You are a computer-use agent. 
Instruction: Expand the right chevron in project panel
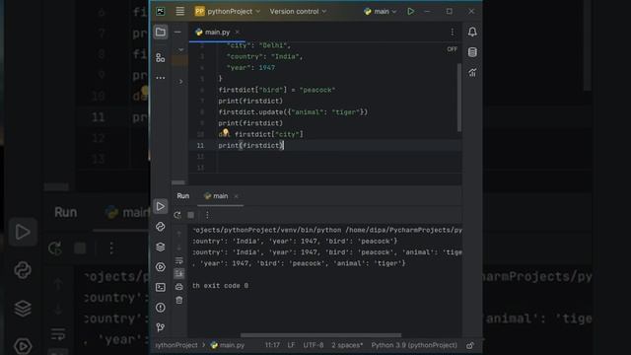coord(181,82)
